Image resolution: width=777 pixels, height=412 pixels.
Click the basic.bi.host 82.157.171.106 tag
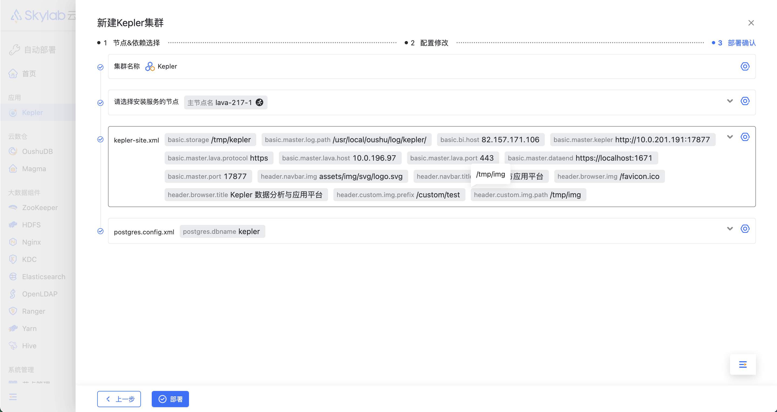(491, 140)
